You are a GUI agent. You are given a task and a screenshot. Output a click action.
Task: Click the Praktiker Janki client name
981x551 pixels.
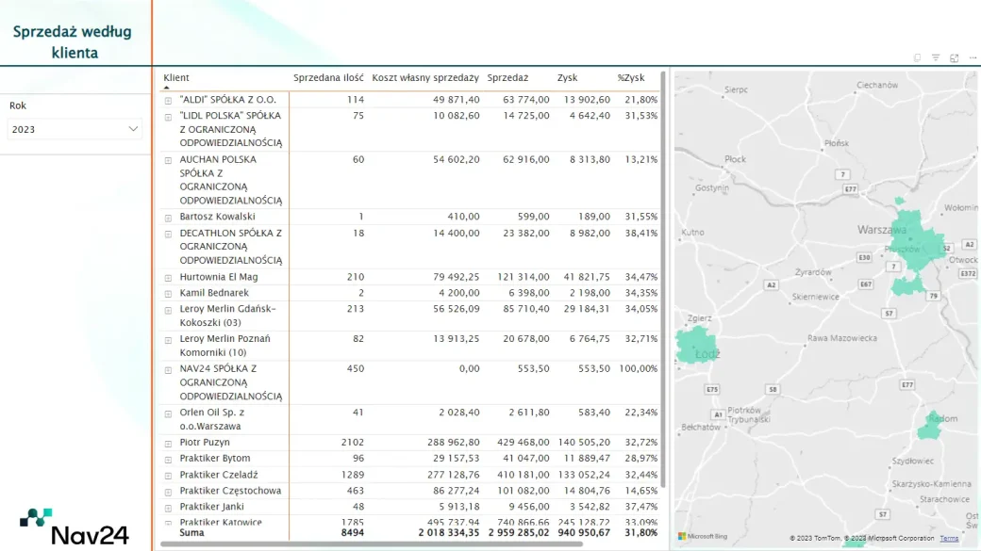(x=211, y=507)
